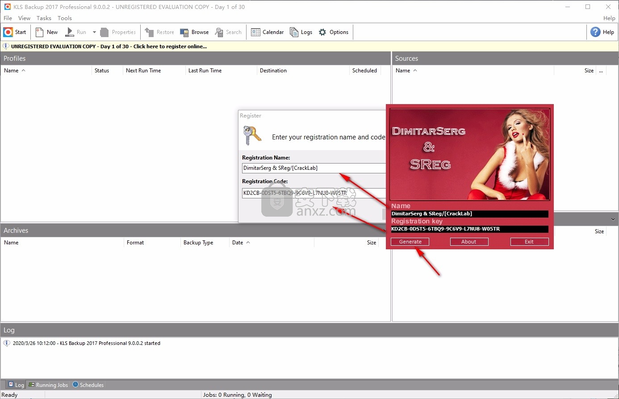The height and width of the screenshot is (399, 619).
Task: Click the Profiles panel header
Action: (x=196, y=59)
